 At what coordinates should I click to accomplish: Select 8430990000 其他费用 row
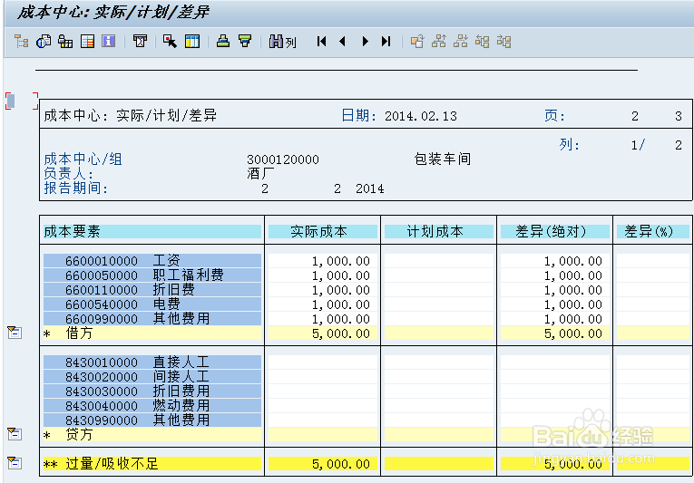point(152,420)
